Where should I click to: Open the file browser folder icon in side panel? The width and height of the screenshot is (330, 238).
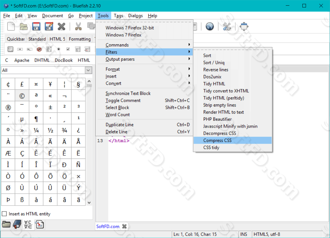pos(6,225)
